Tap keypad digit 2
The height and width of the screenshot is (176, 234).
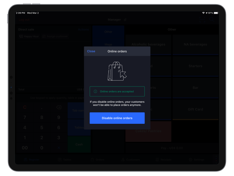42,138
